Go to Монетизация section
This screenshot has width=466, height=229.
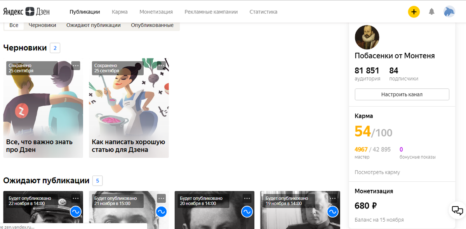(156, 12)
